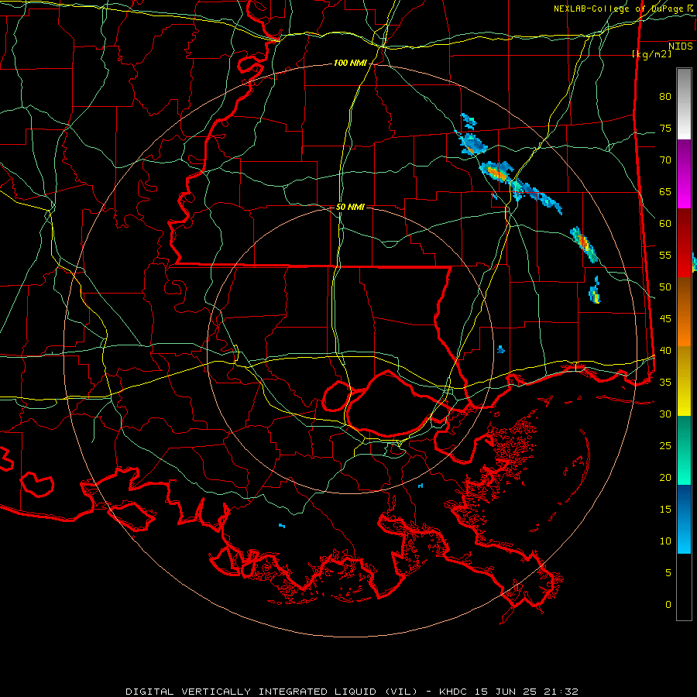Click the '55' value on the color scale

tap(665, 256)
